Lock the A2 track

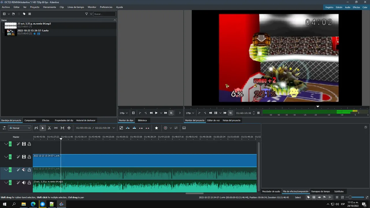[29, 183]
